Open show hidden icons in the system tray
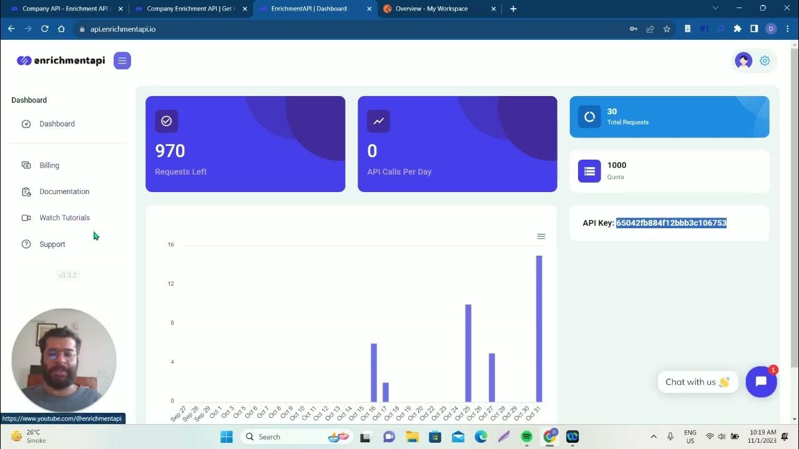The width and height of the screenshot is (799, 449). (653, 436)
